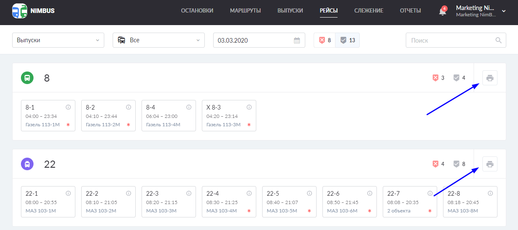
Task: Click green bus icon of route 8
Action: [27, 78]
